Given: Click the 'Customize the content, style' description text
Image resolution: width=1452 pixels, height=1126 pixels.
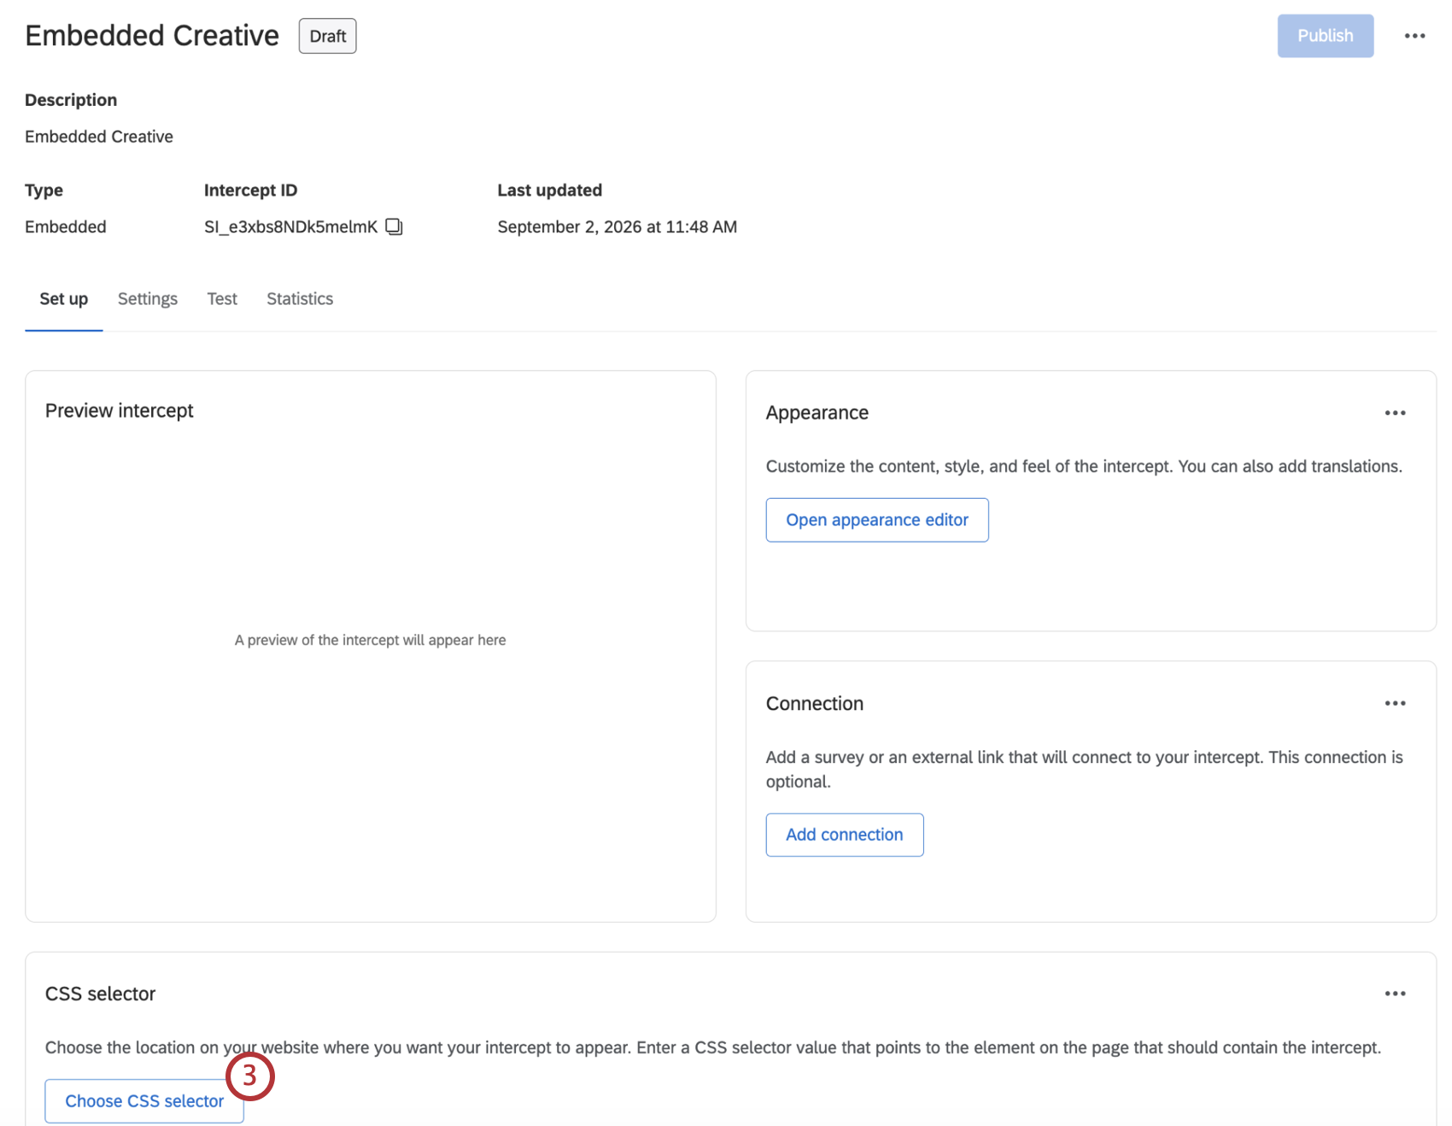Looking at the screenshot, I should point(1084,466).
